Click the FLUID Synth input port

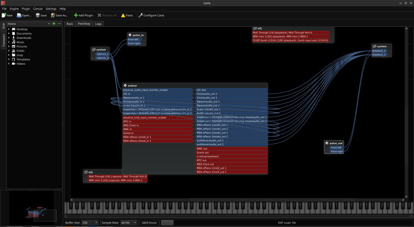(291, 40)
